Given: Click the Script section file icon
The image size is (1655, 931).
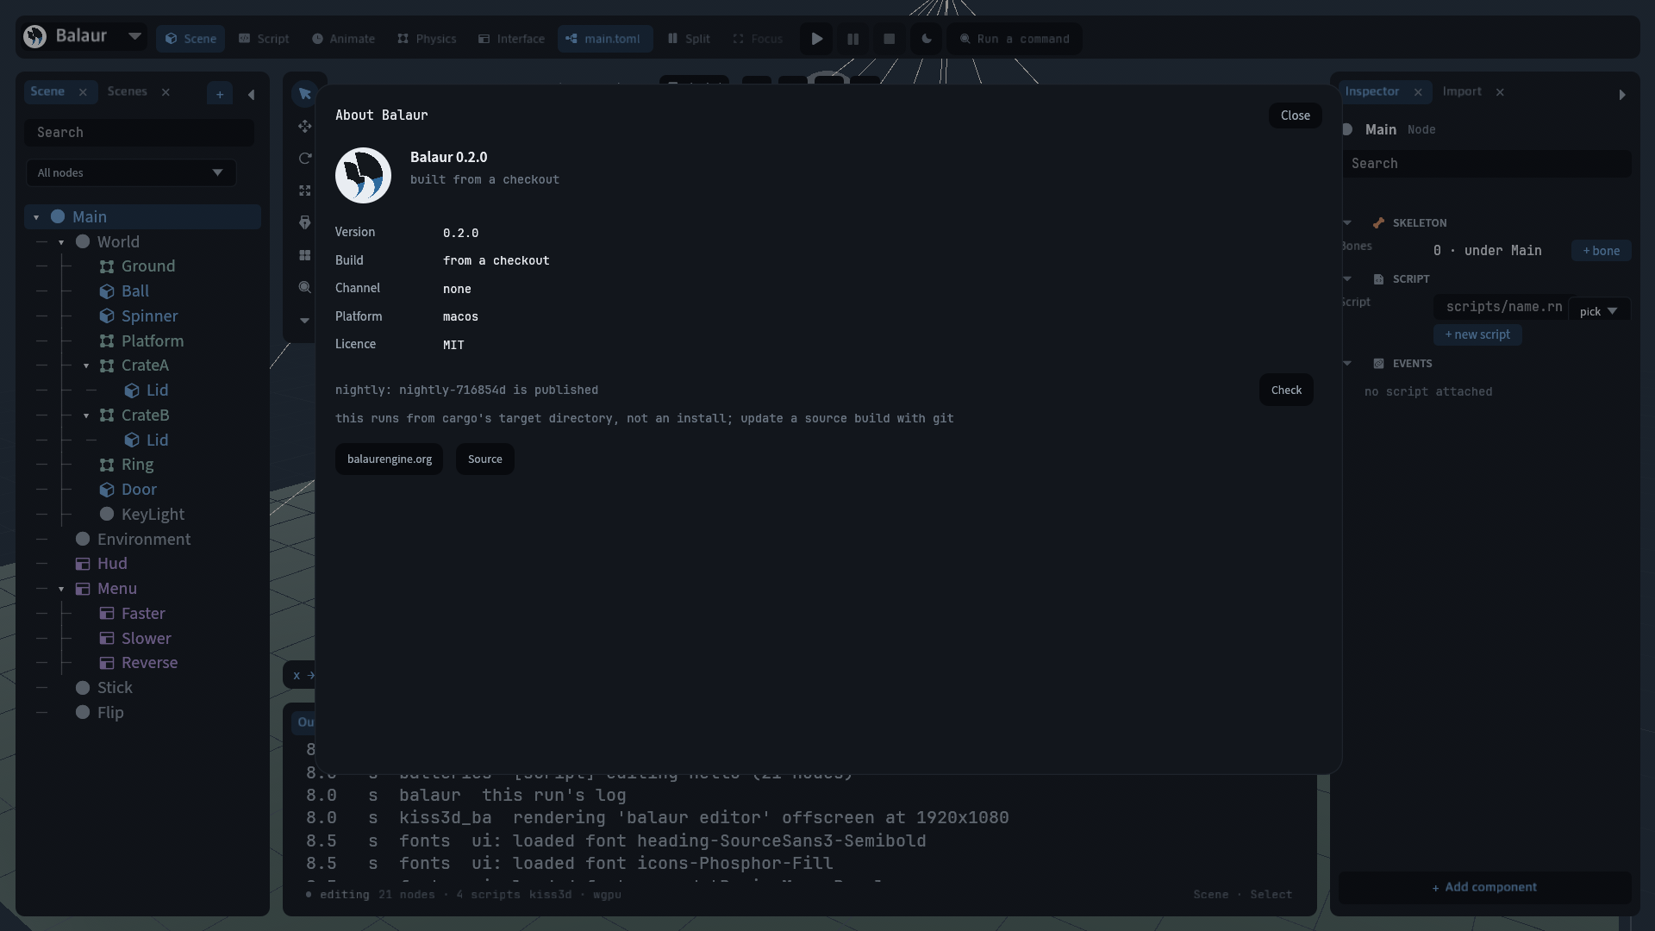Looking at the screenshot, I should tap(1378, 279).
